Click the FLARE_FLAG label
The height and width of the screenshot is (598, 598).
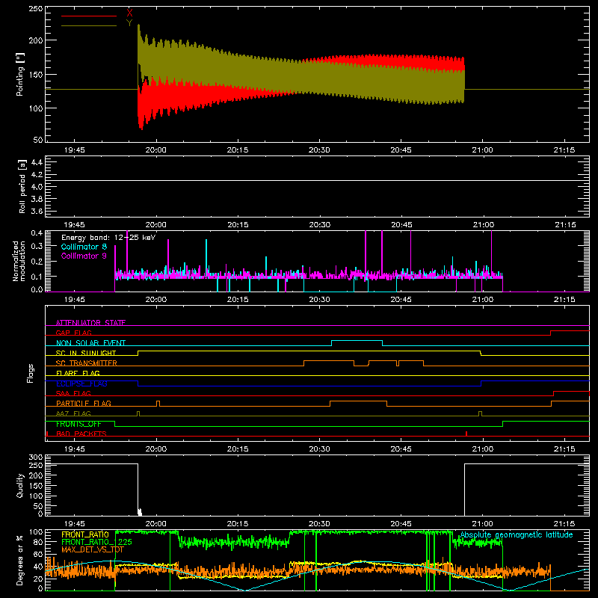tap(78, 373)
